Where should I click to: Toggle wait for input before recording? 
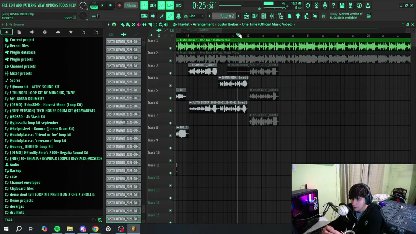pyautogui.click(x=152, y=5)
